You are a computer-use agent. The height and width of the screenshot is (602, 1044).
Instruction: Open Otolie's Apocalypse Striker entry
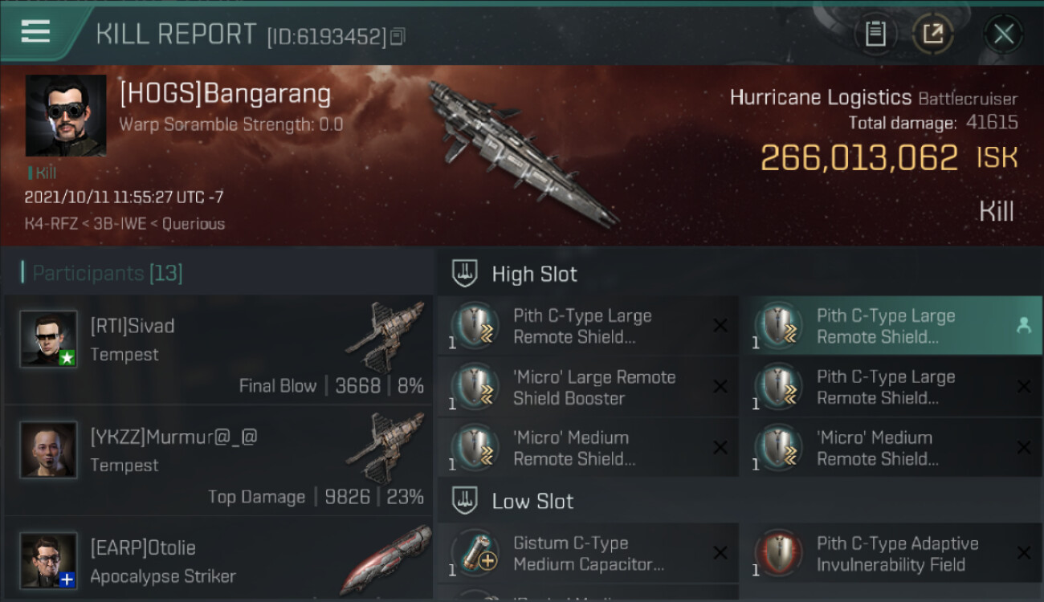[218, 560]
